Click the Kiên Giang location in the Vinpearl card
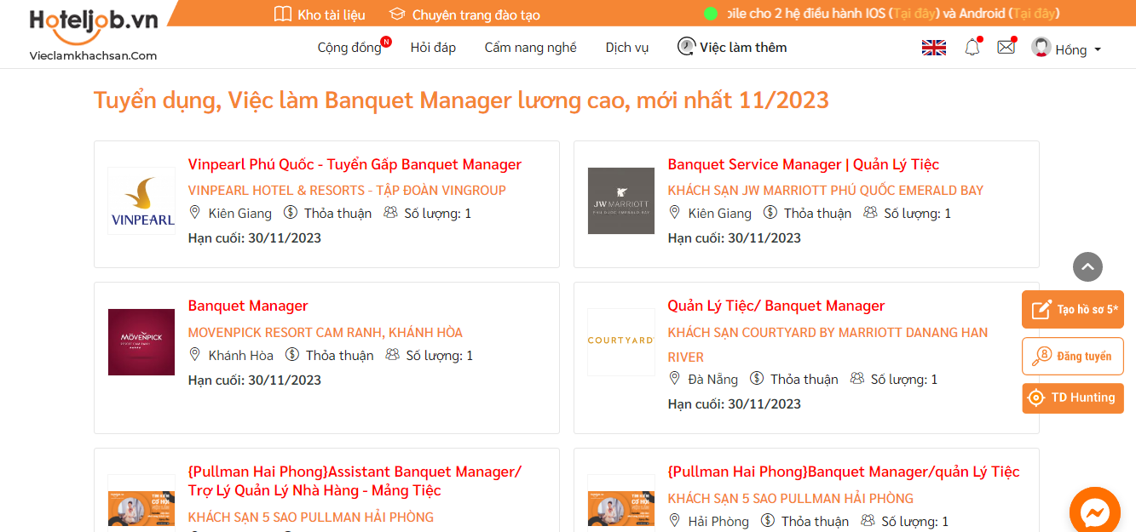 tap(240, 213)
